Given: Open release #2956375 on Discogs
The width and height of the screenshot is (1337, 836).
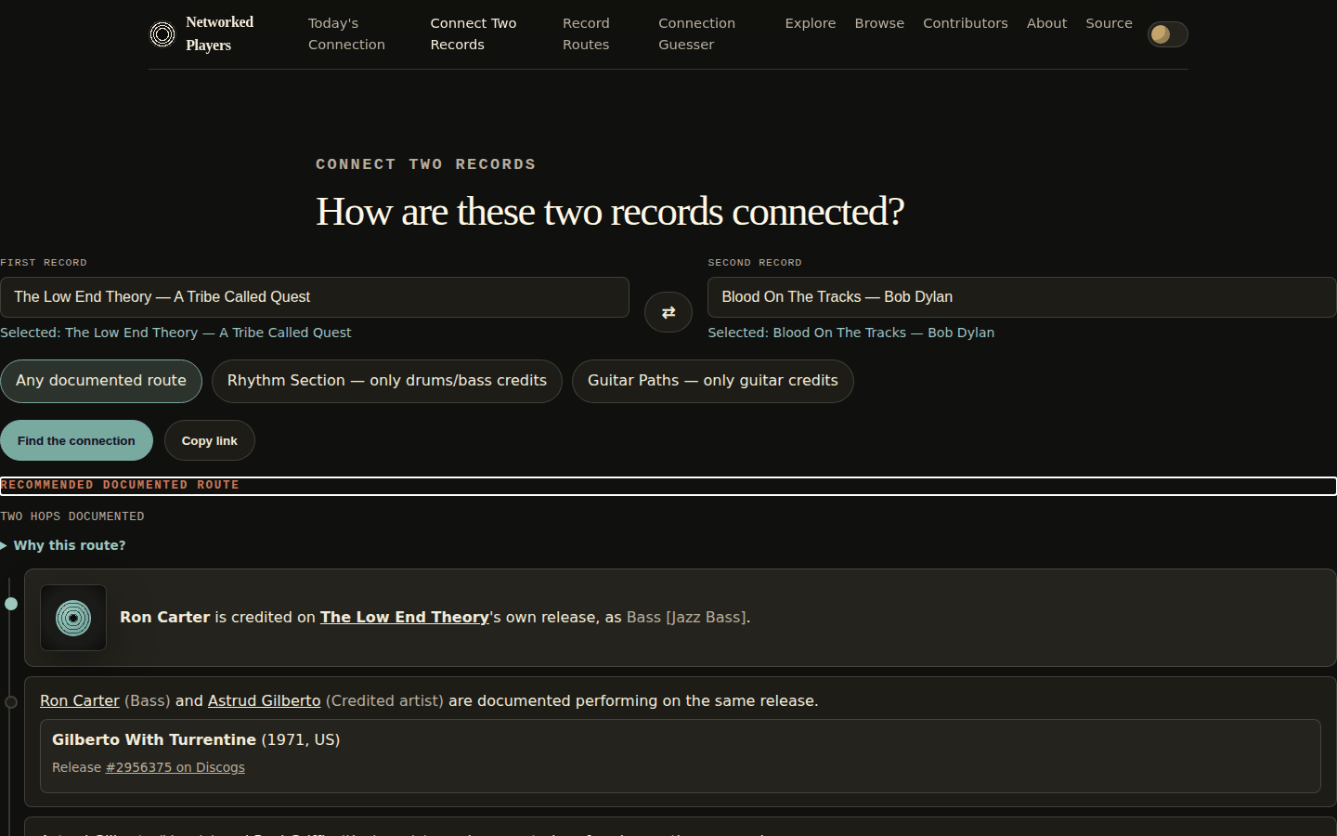Looking at the screenshot, I should coord(175,767).
